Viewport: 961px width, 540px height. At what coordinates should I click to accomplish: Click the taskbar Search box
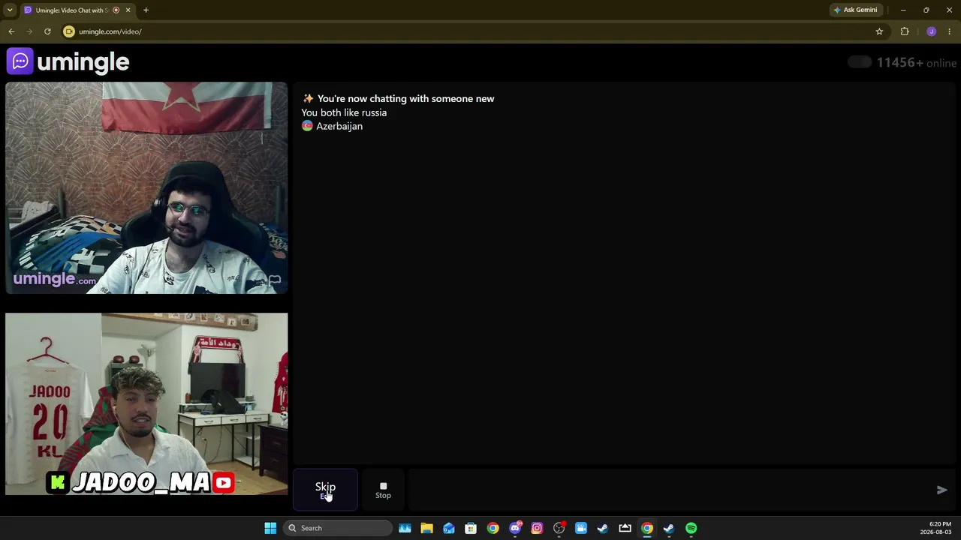(x=339, y=528)
